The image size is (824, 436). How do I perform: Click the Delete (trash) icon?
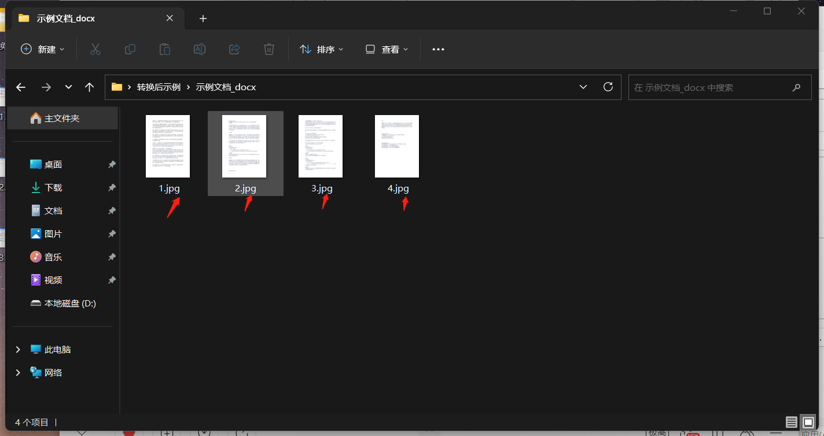pos(268,49)
